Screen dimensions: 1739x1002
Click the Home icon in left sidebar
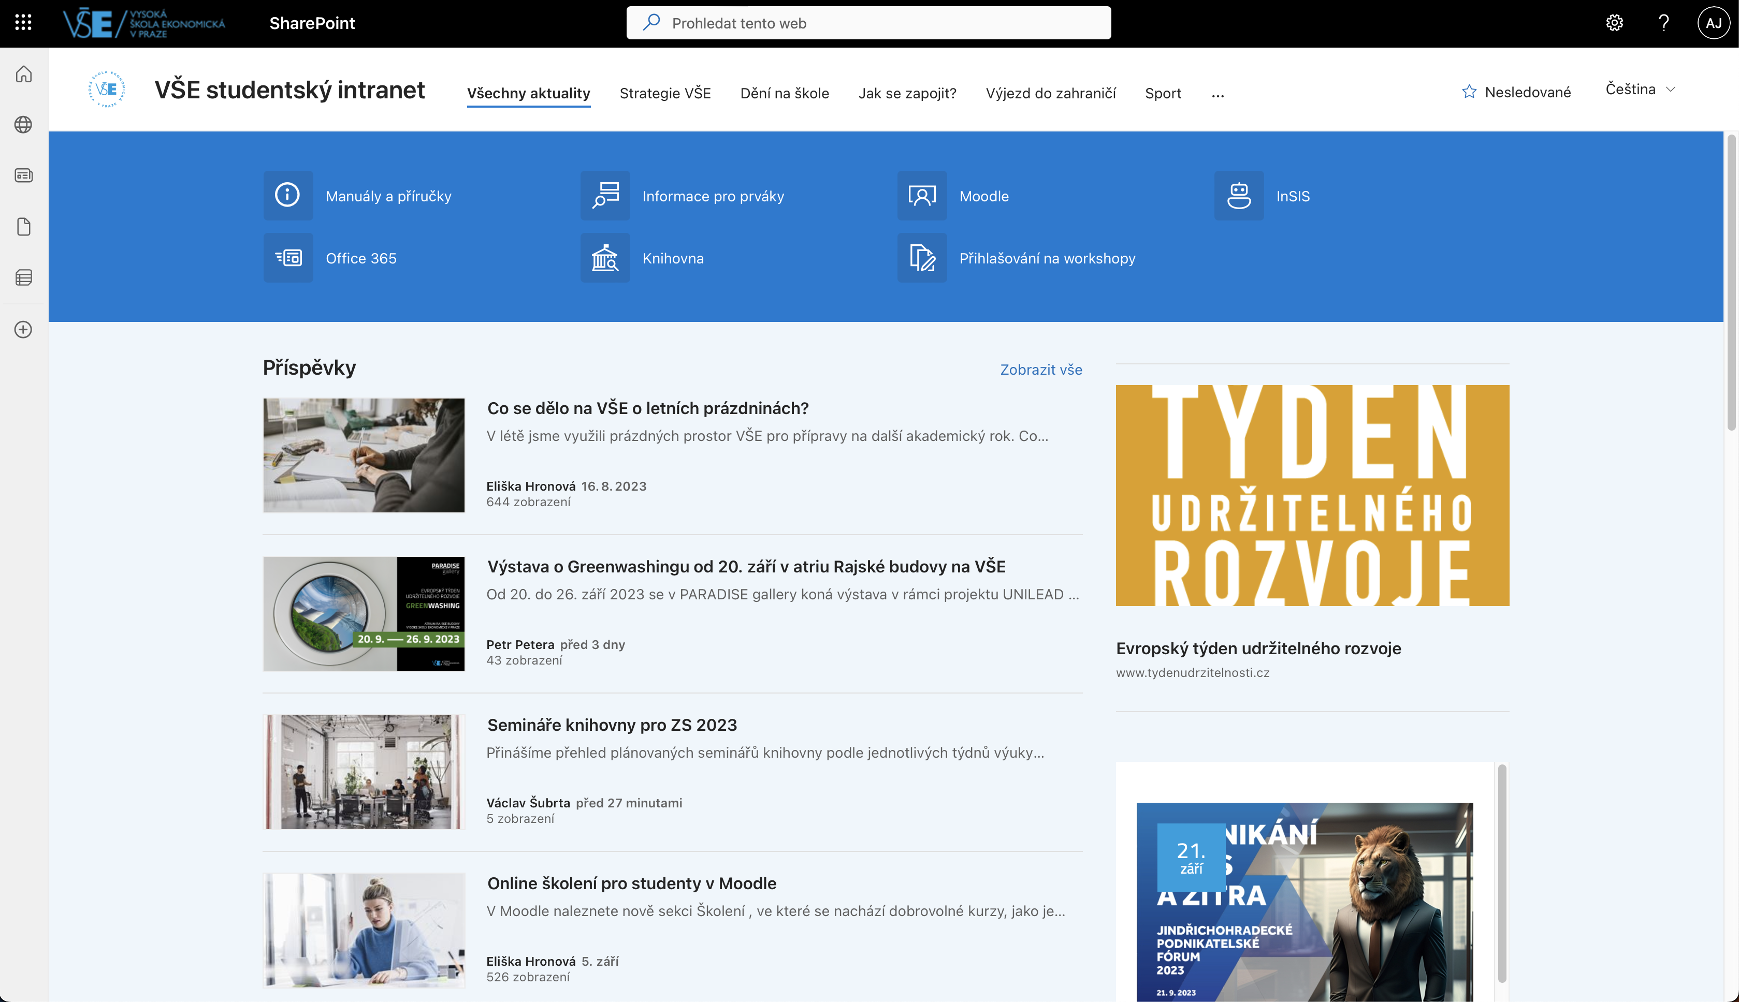(23, 73)
